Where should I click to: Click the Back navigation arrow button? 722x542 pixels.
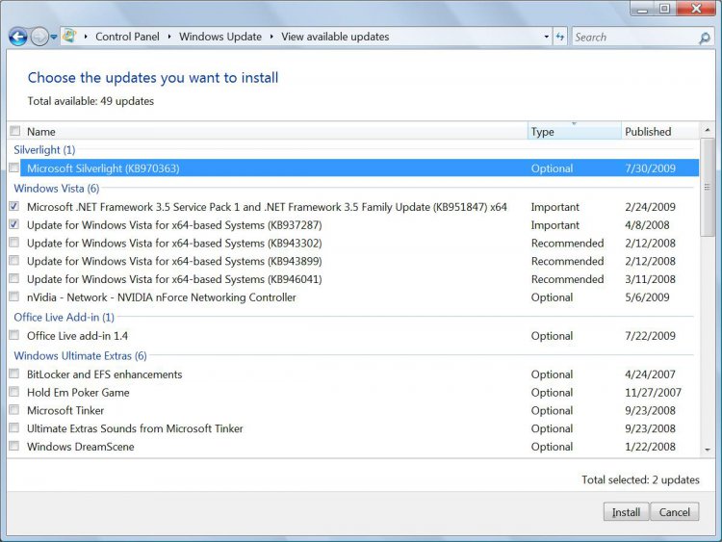tap(17, 38)
